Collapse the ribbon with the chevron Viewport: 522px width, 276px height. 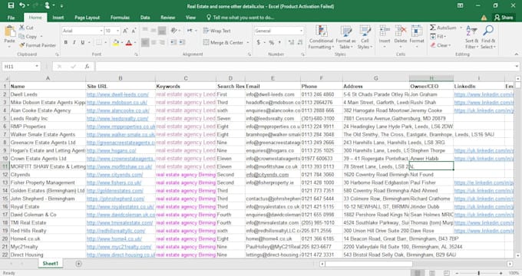coord(517,54)
